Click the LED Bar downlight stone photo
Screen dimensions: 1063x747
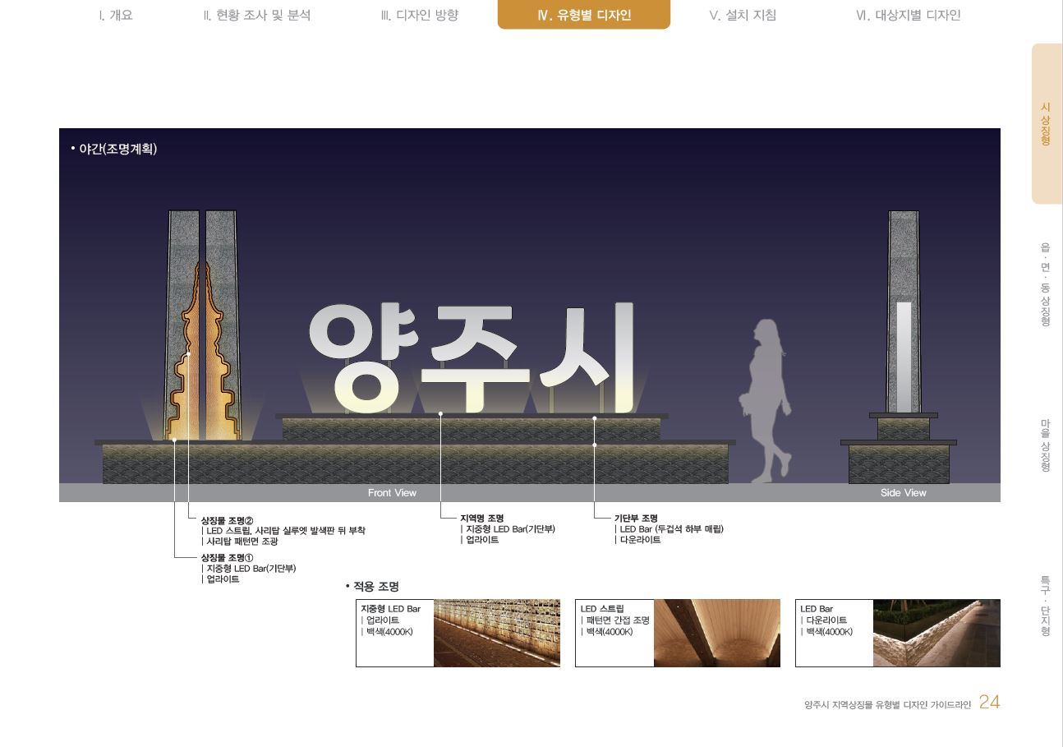point(936,633)
